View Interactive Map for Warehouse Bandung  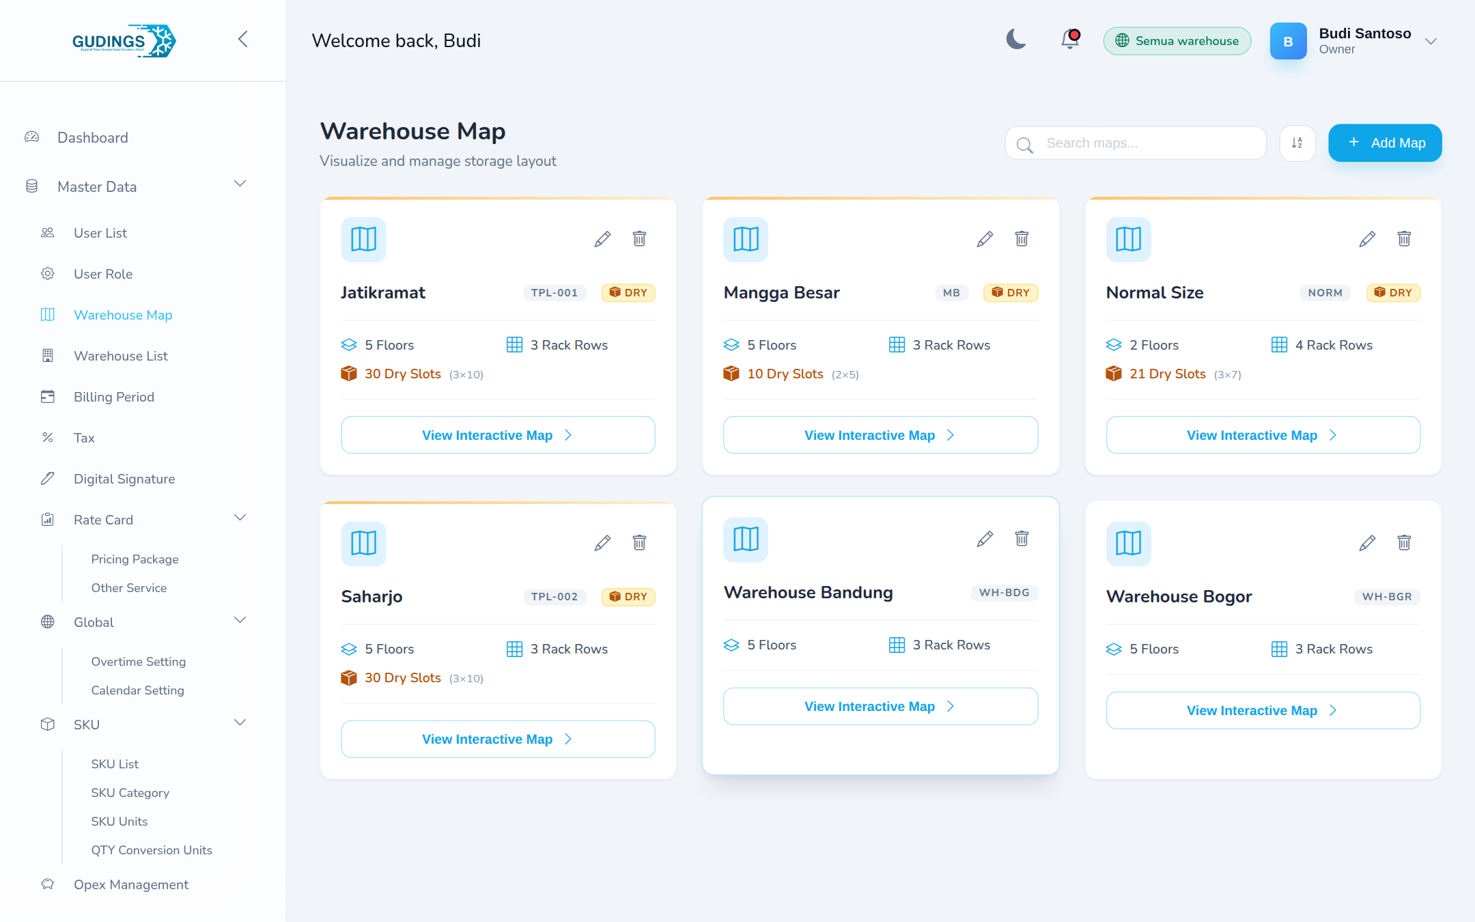point(880,706)
